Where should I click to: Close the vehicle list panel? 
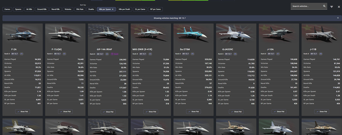tap(339, 7)
